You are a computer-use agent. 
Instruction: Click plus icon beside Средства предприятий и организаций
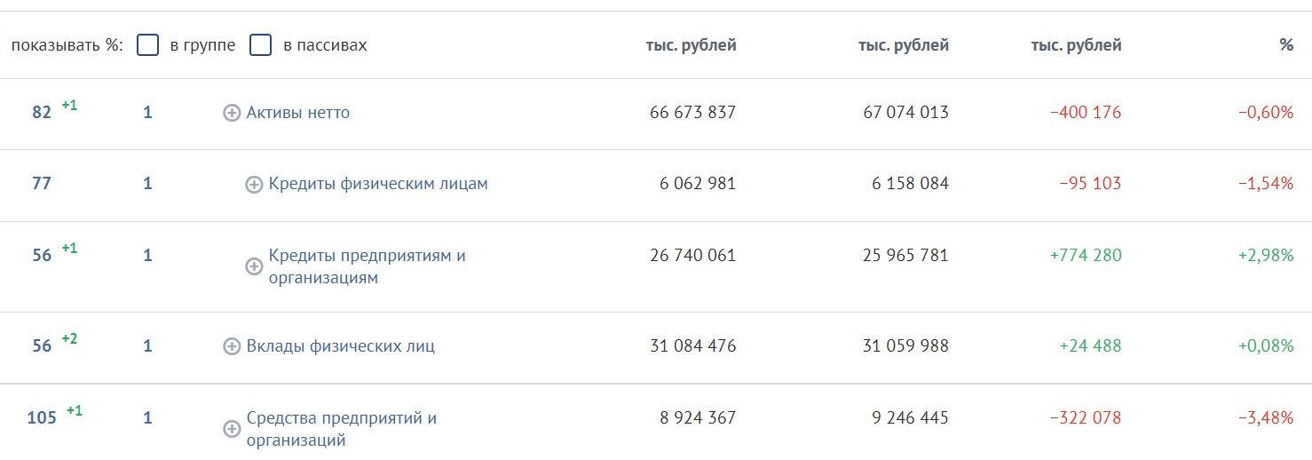pyautogui.click(x=232, y=429)
